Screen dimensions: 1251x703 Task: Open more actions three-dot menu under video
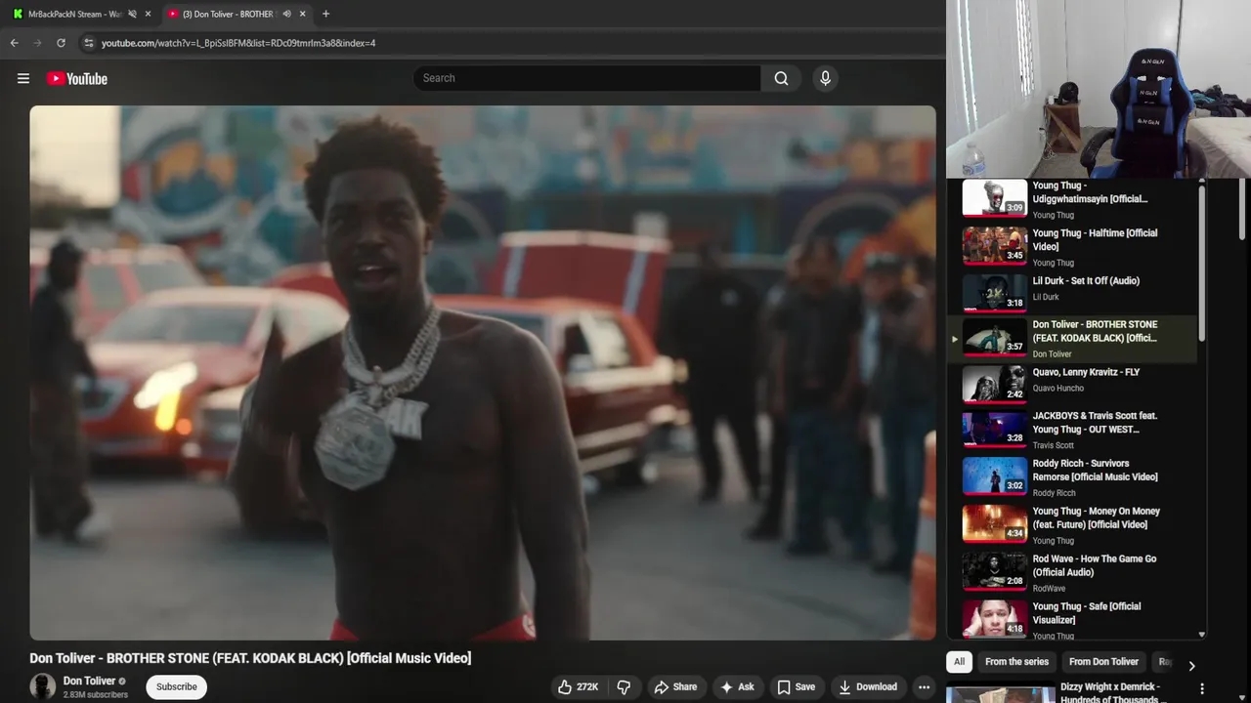tap(924, 687)
